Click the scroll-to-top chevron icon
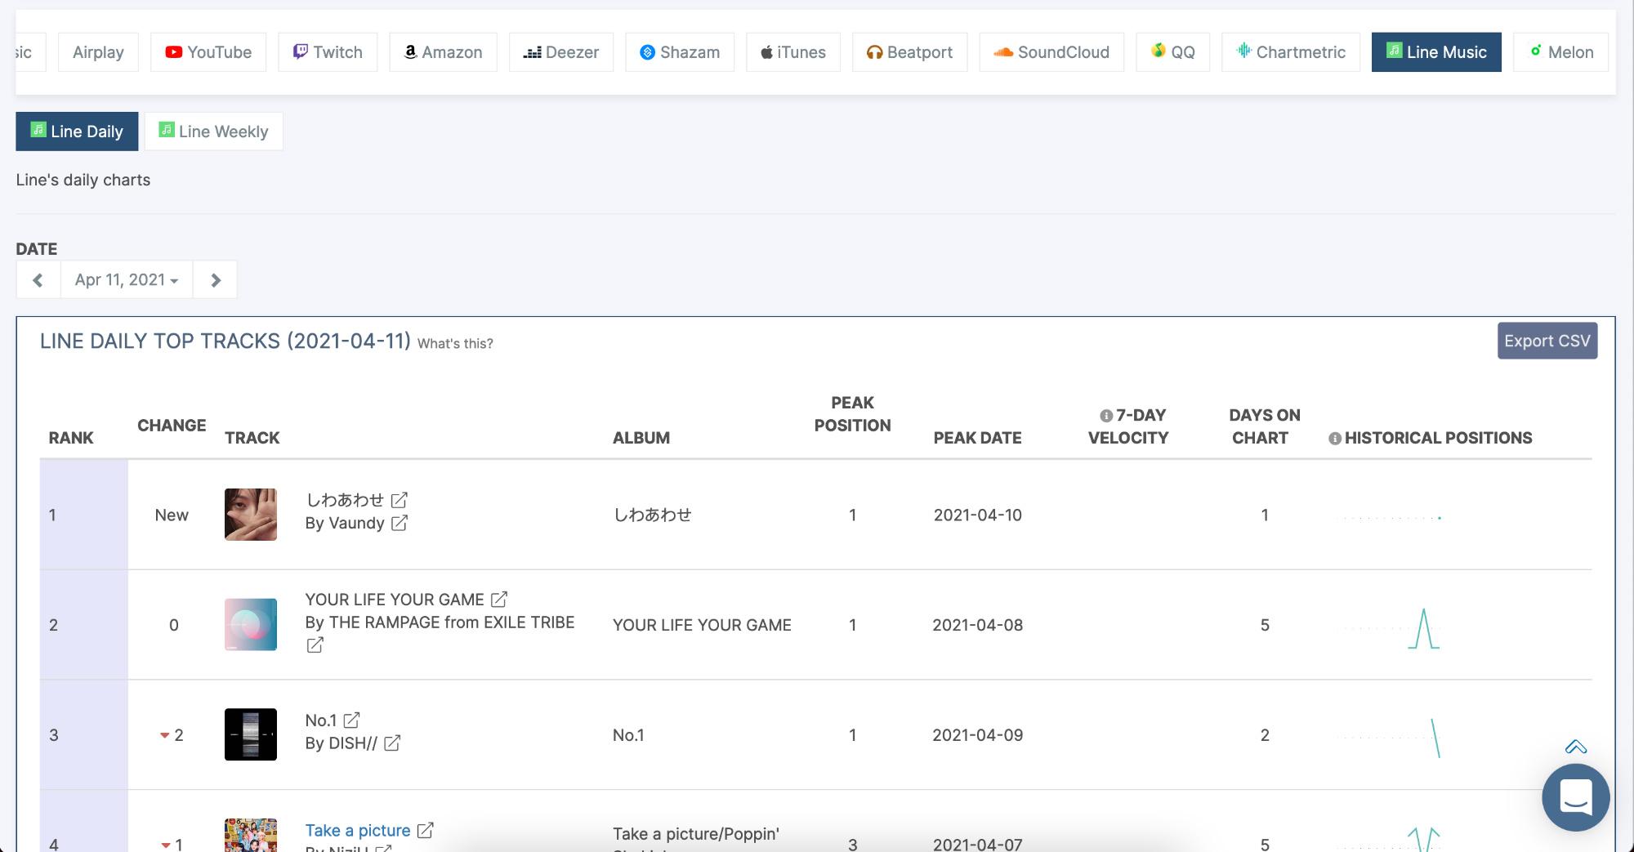The width and height of the screenshot is (1634, 852). click(x=1576, y=747)
